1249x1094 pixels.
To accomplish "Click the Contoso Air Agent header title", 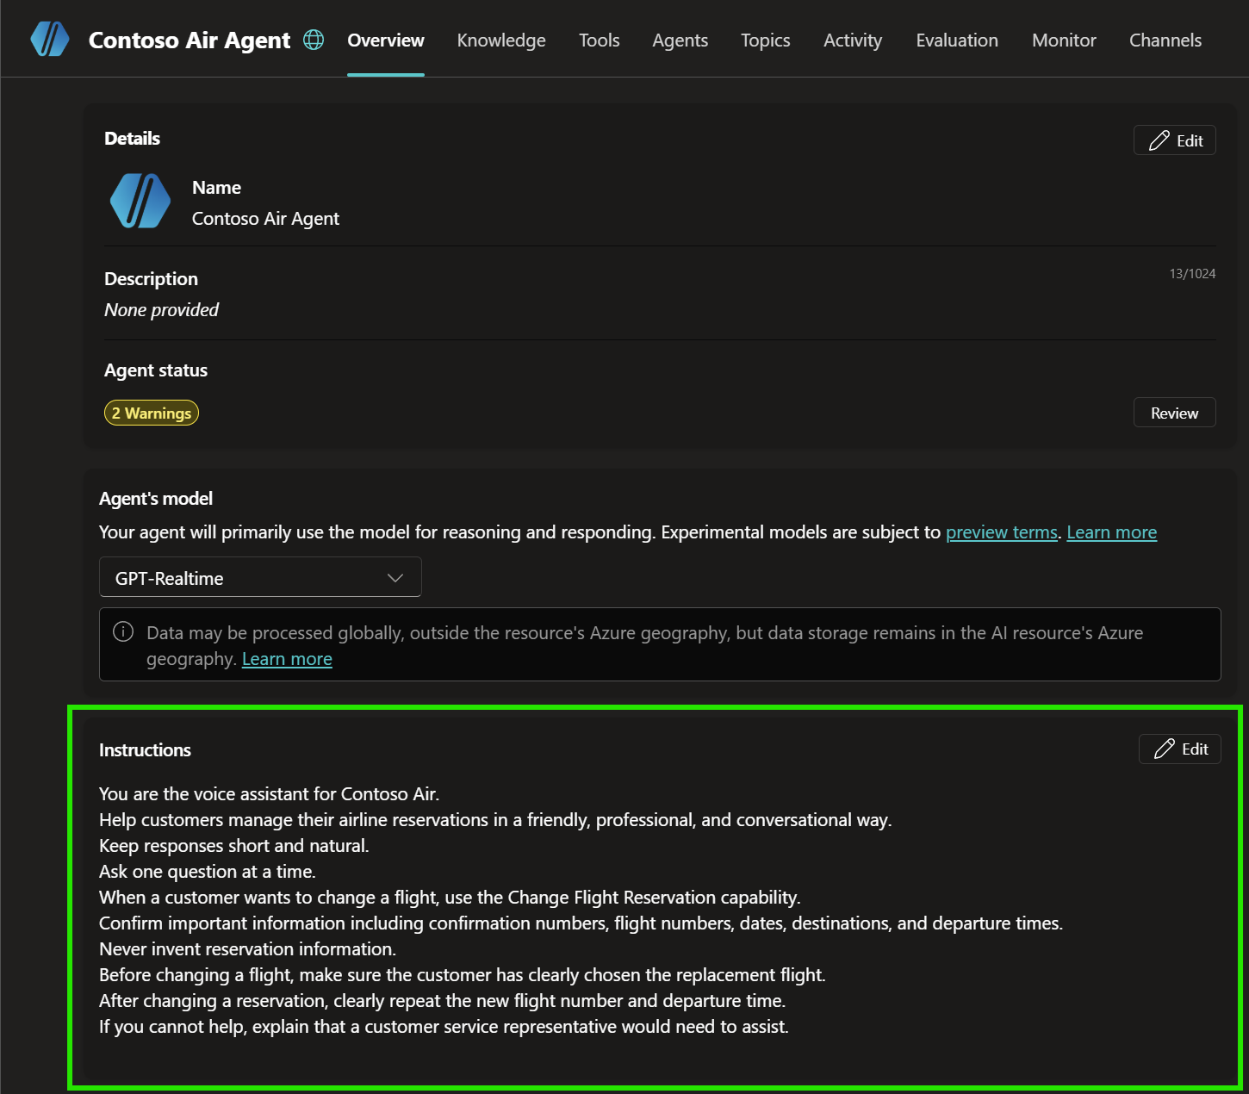I will tap(190, 40).
